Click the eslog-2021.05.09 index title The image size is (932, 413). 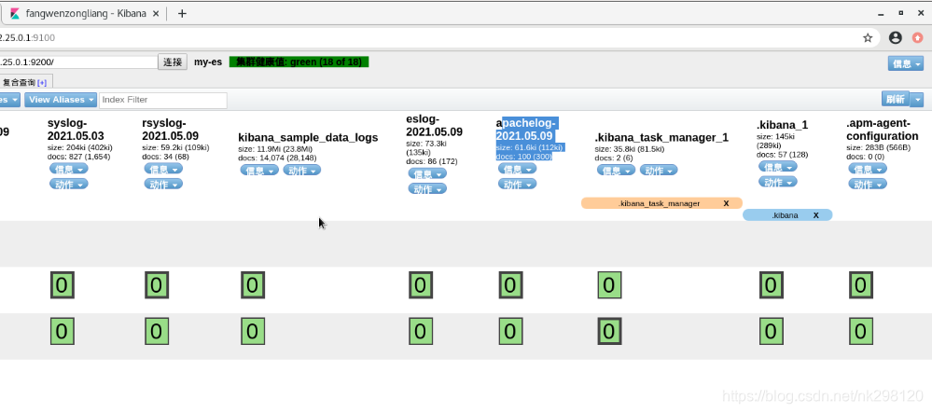[x=435, y=125]
